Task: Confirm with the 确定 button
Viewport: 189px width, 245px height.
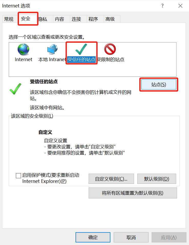Action: pyautogui.click(x=93, y=237)
